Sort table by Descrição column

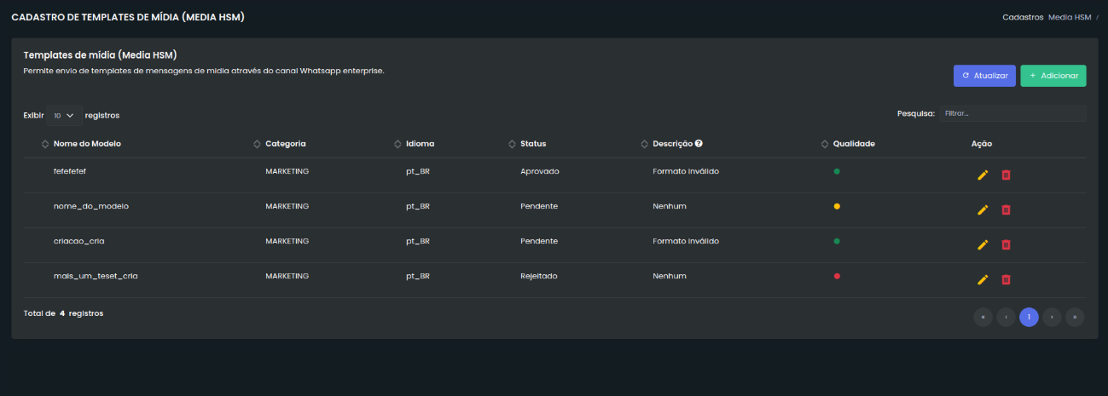coord(672,144)
